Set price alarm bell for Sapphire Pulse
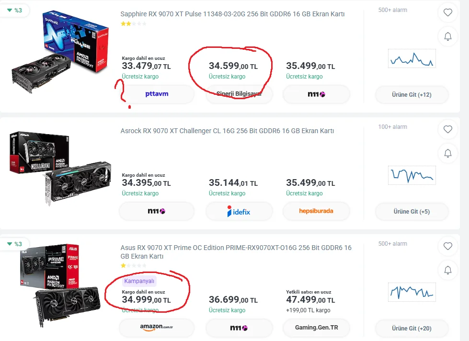Screen dimensions: 469x341 (447, 36)
